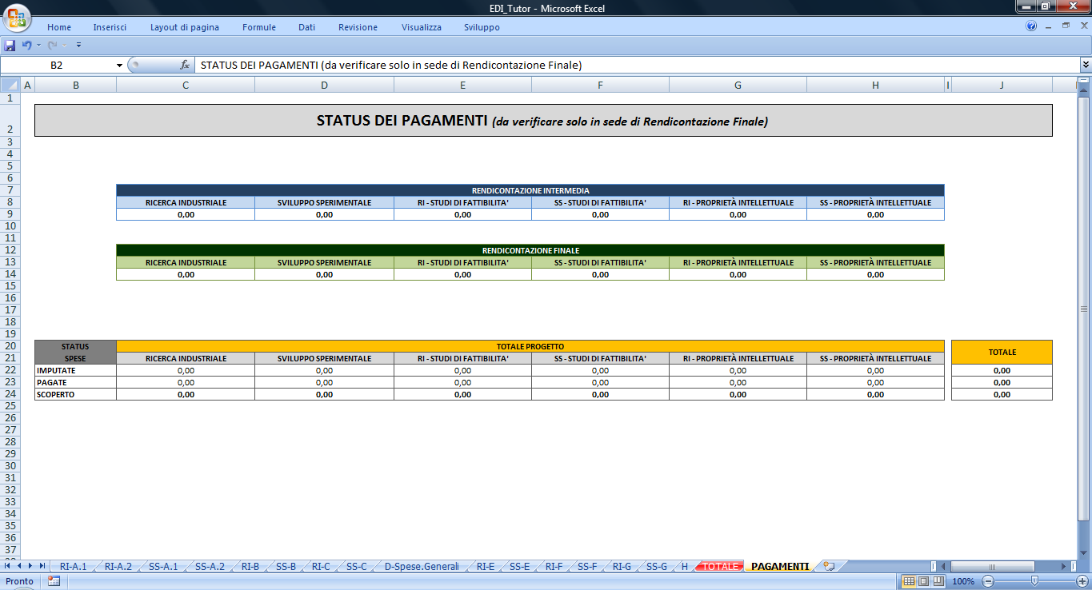
Task: Open the Dati ribbon tab
Action: [307, 27]
